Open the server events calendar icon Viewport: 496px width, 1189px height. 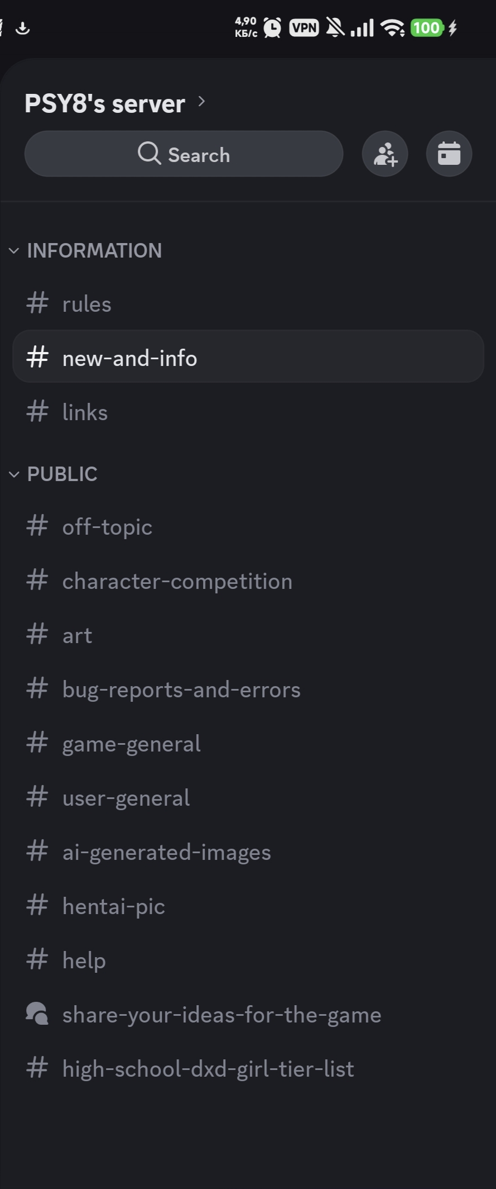449,154
